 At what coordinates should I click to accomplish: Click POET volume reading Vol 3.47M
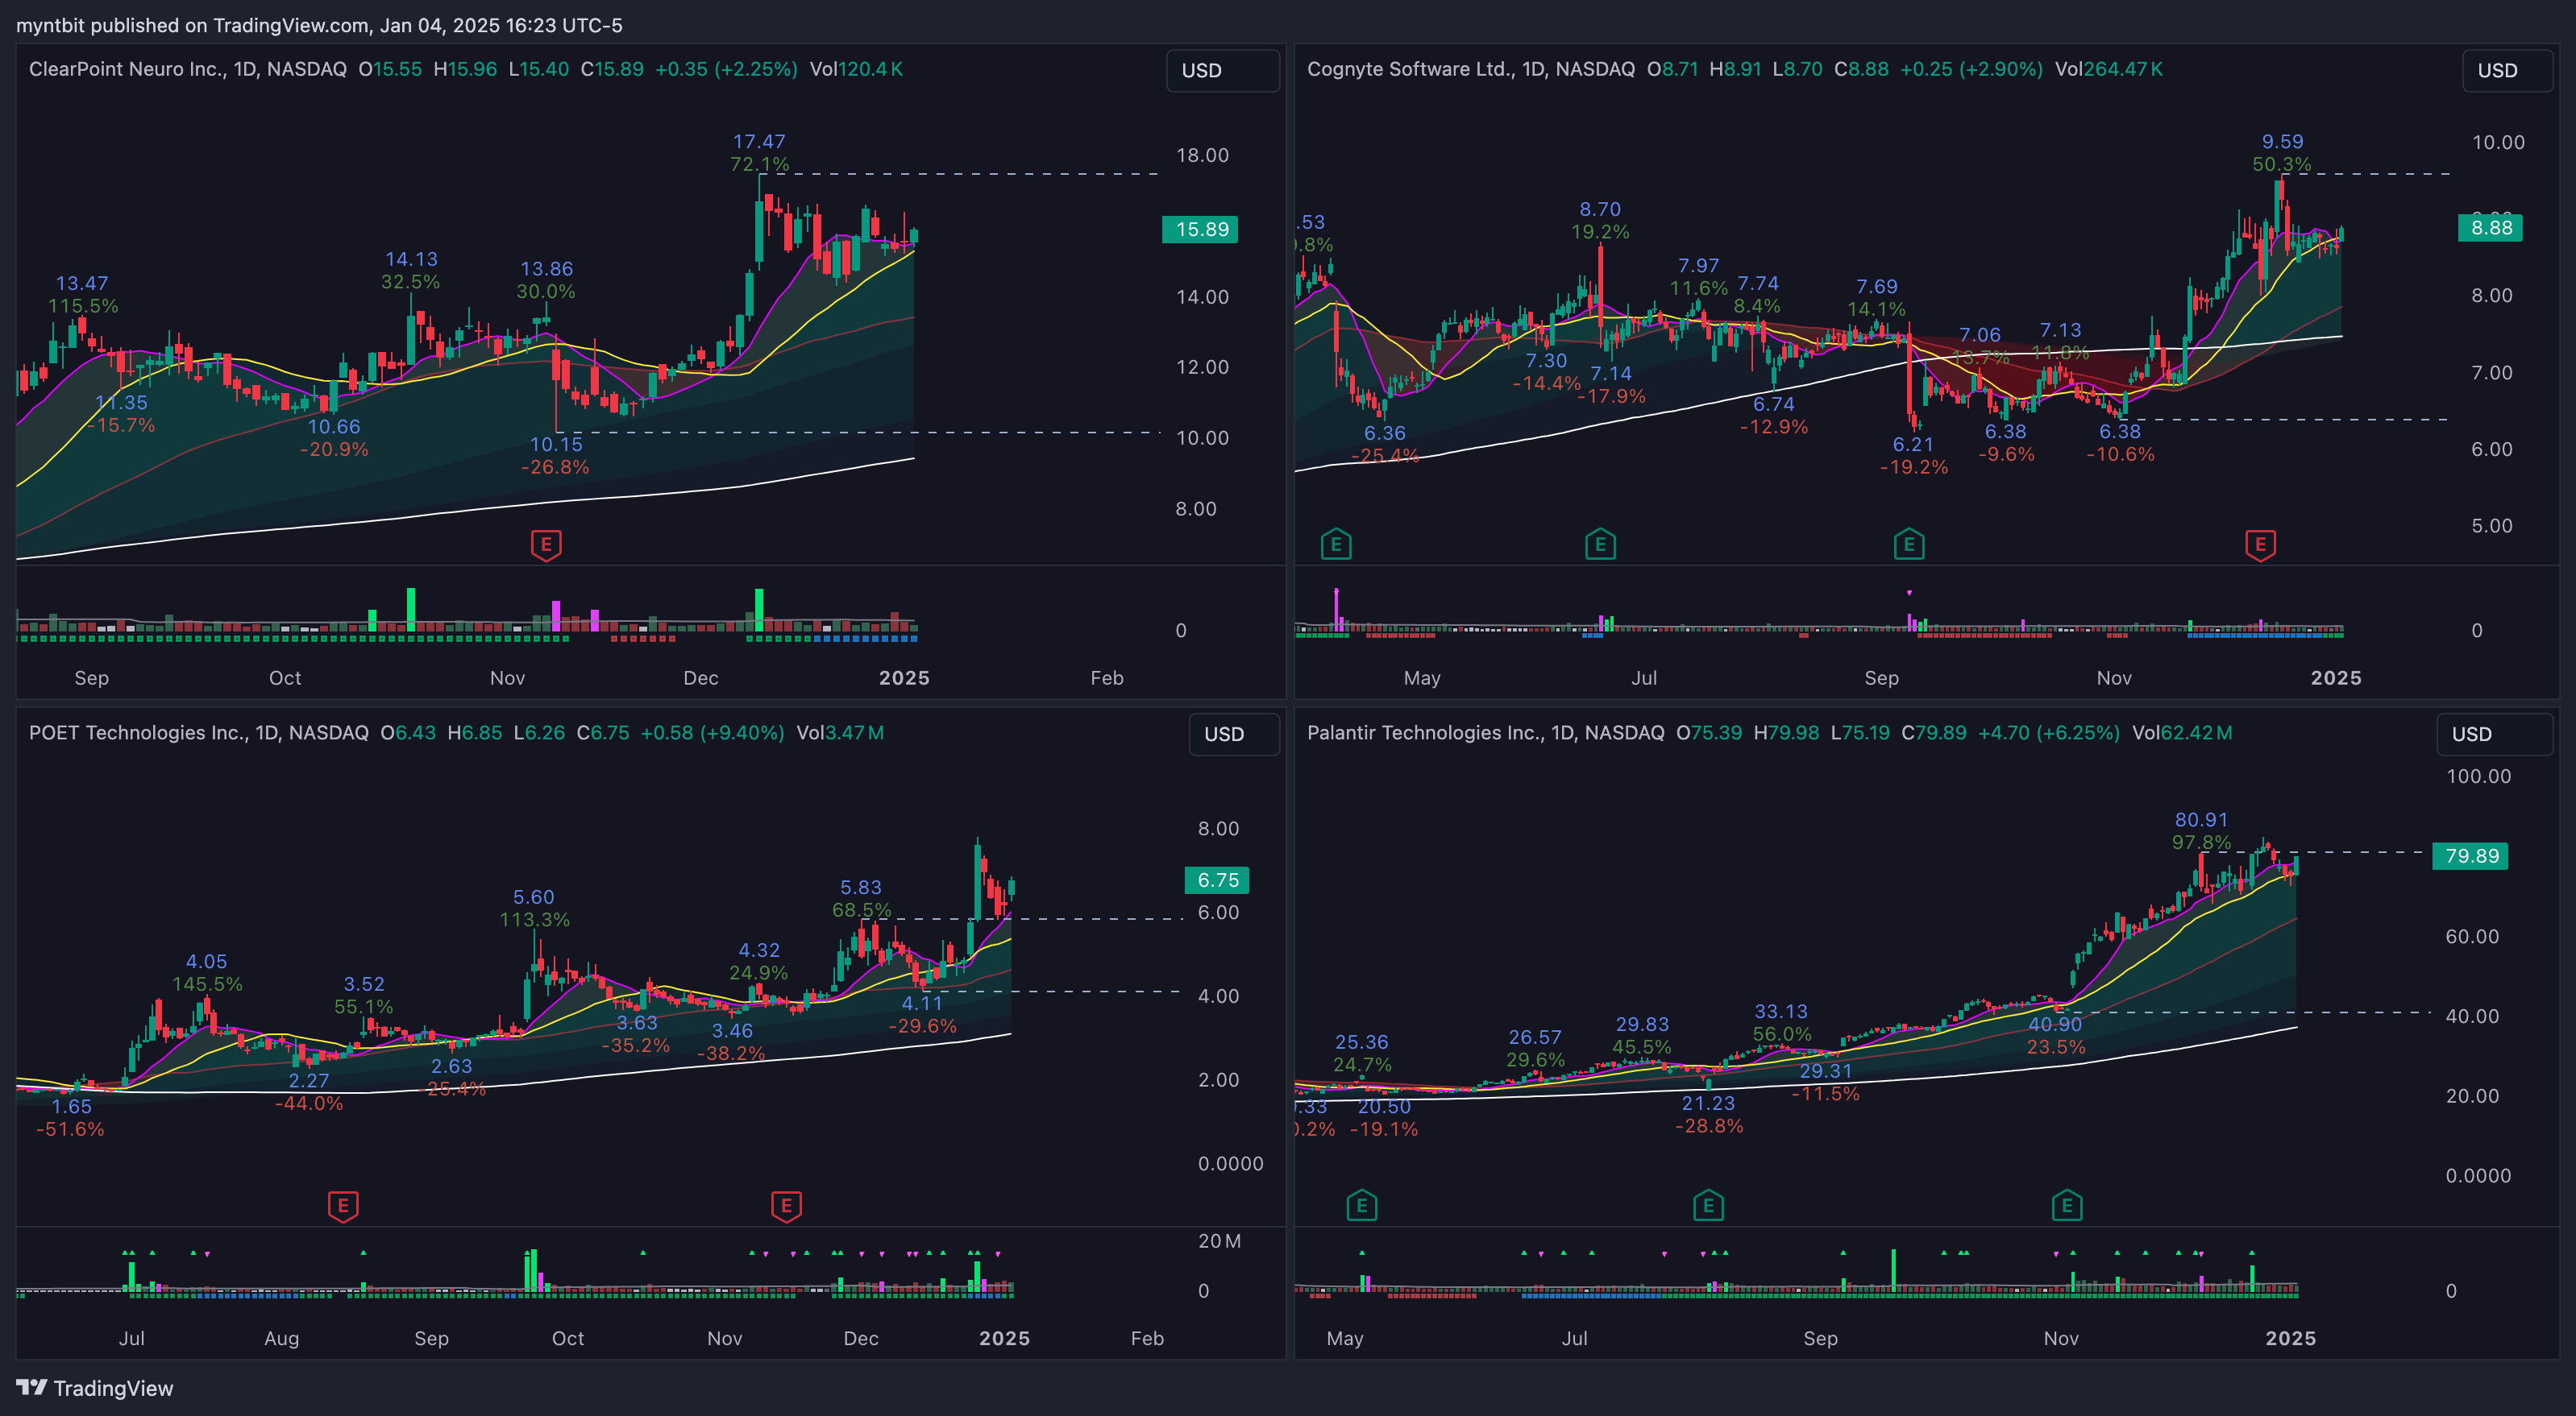point(840,732)
